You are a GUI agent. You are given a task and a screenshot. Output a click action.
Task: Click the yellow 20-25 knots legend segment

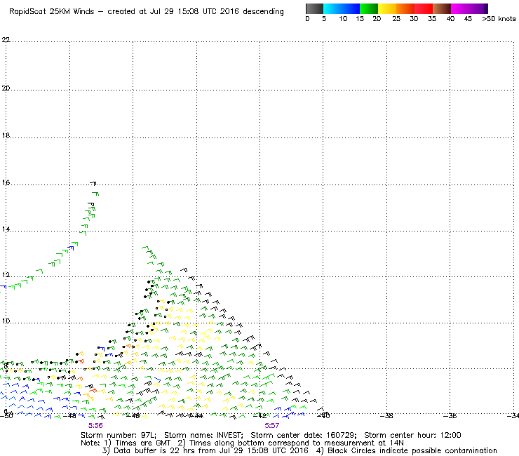click(x=387, y=8)
